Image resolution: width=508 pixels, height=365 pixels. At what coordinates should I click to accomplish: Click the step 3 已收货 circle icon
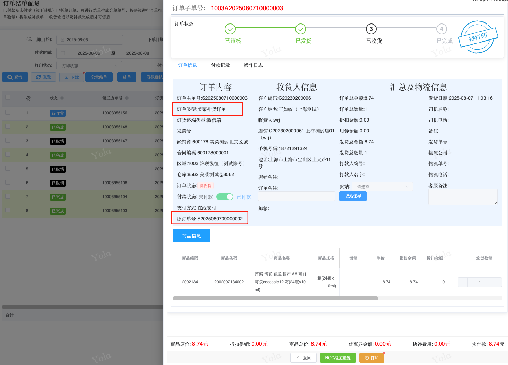(x=371, y=29)
